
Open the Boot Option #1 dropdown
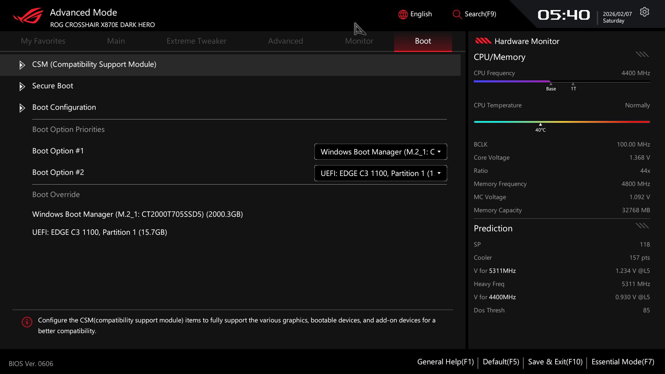point(380,152)
